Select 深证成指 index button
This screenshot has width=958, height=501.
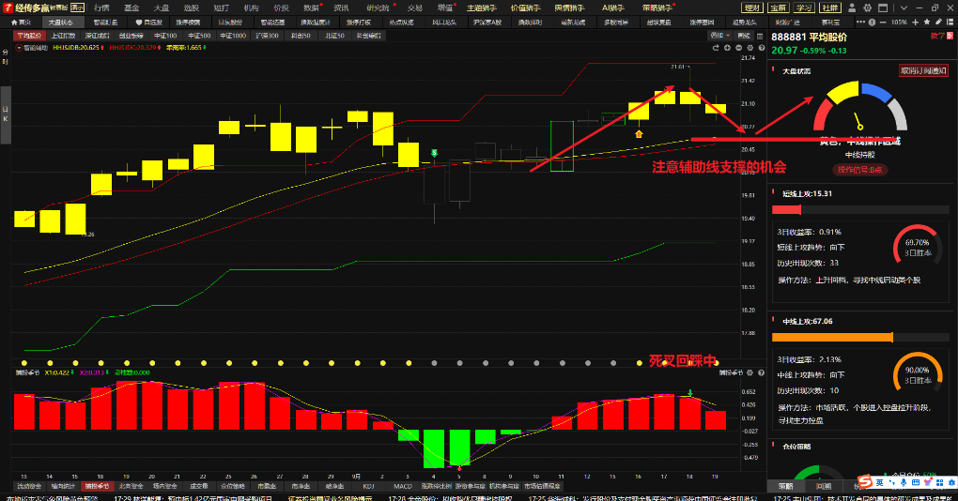tap(97, 36)
